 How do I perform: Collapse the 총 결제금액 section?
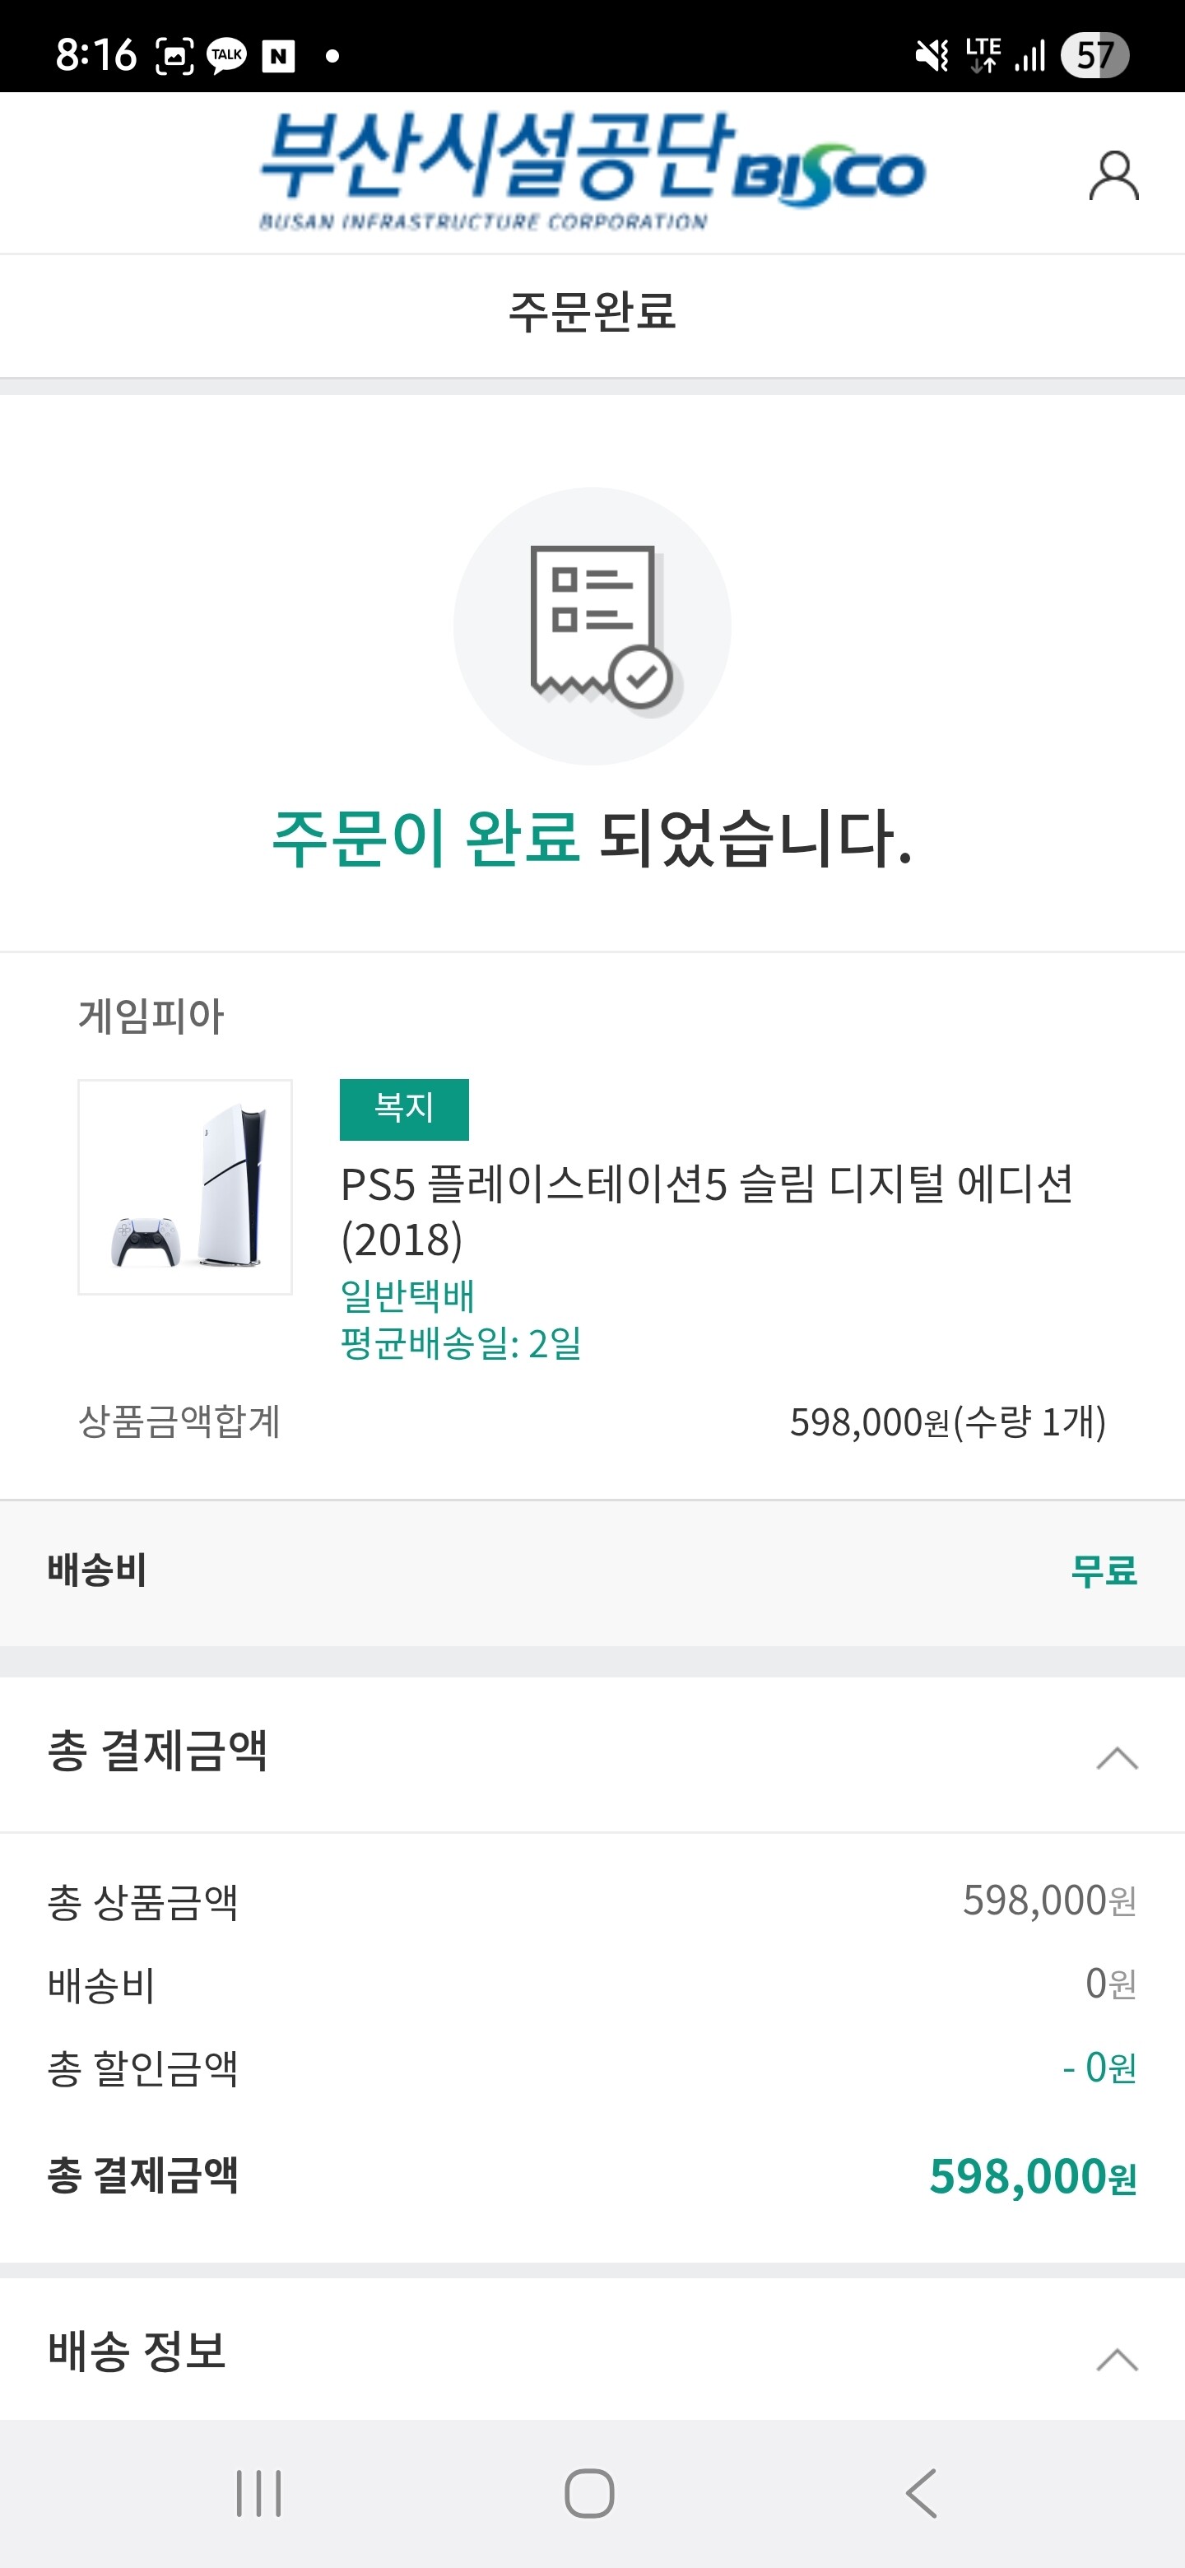[x=1116, y=1757]
